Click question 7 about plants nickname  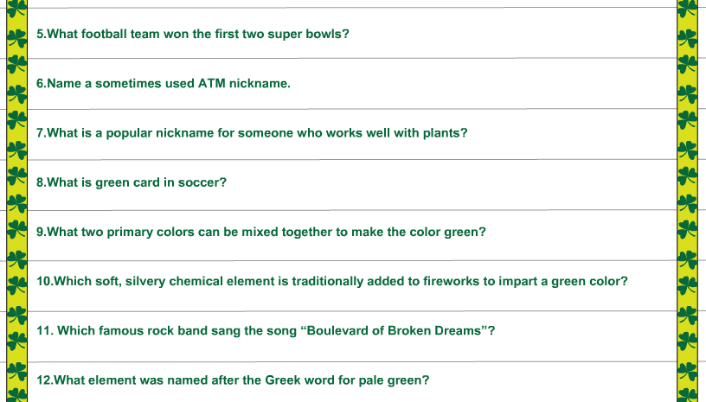[252, 133]
